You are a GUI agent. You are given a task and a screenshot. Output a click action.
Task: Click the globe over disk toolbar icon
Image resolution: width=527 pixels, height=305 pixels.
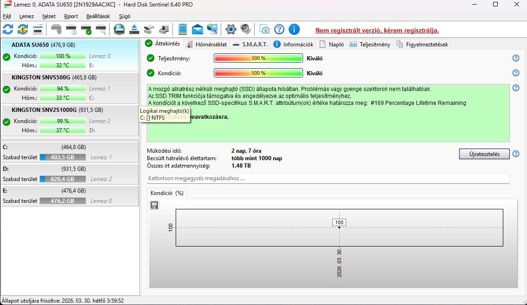119,30
